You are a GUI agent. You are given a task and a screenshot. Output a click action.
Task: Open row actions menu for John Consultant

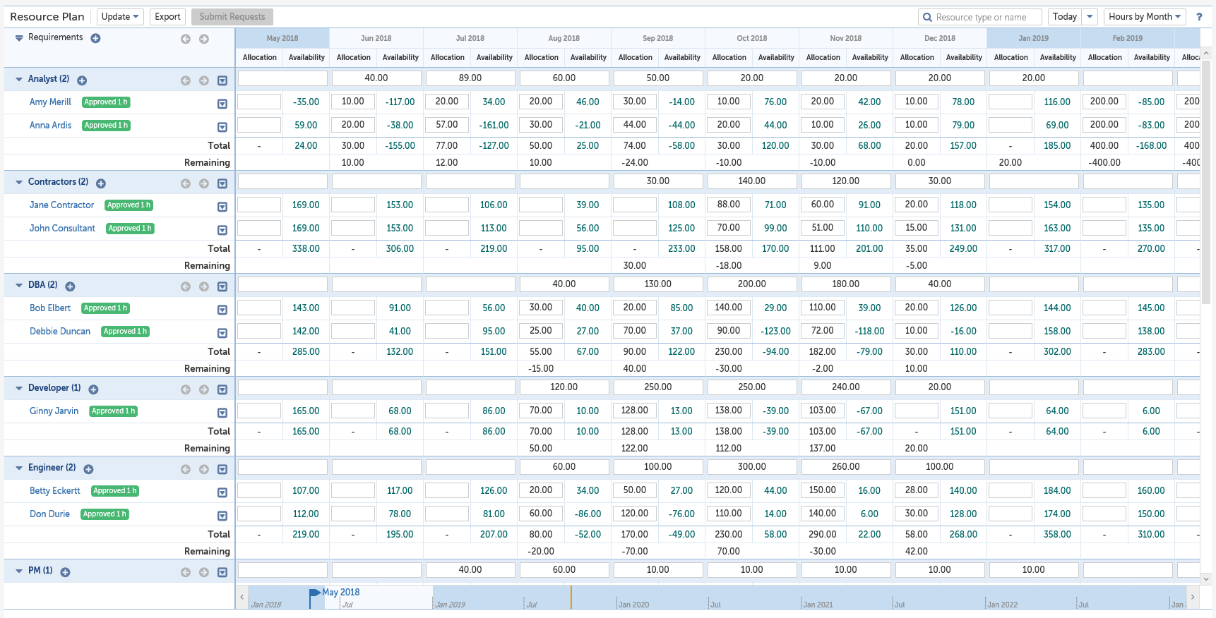point(222,230)
